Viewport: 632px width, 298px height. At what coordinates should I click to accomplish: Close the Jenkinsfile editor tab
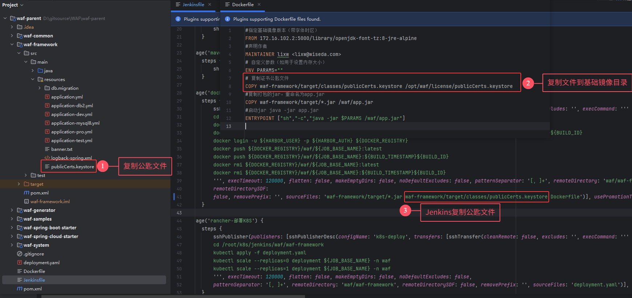210,5
